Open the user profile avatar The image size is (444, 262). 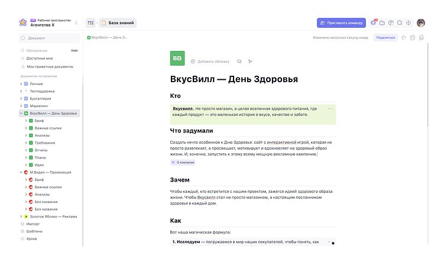[421, 22]
